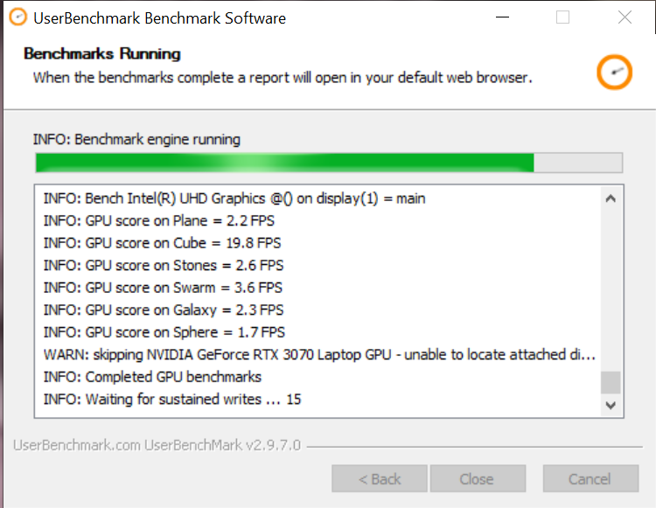Click the Cancel button

pyautogui.click(x=590, y=479)
